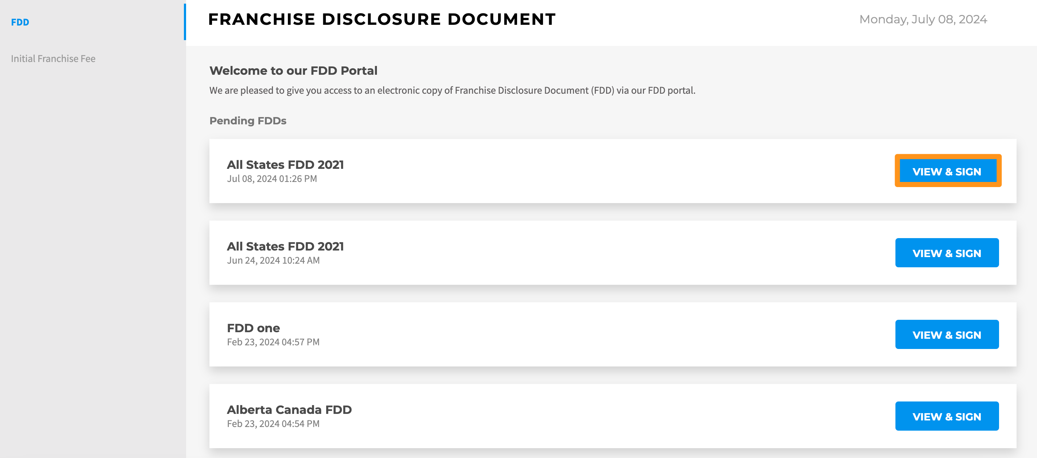Image resolution: width=1037 pixels, height=458 pixels.
Task: Click the welcome paragraph about electronic FDD copy
Action: pyautogui.click(x=452, y=90)
